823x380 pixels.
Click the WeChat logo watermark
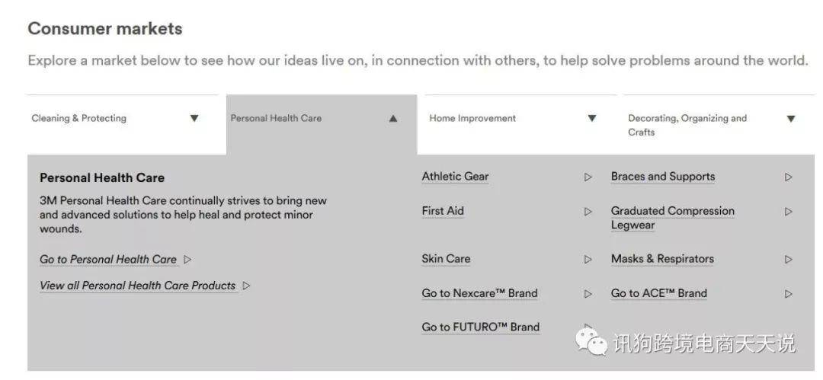click(x=591, y=341)
